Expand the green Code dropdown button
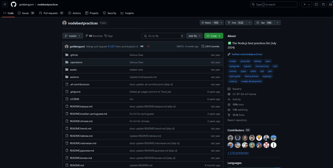333x168 pixels. click(x=214, y=36)
